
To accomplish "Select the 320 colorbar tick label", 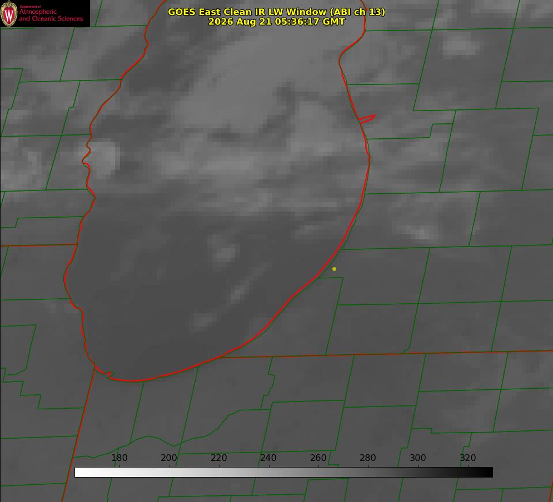I will (468, 458).
